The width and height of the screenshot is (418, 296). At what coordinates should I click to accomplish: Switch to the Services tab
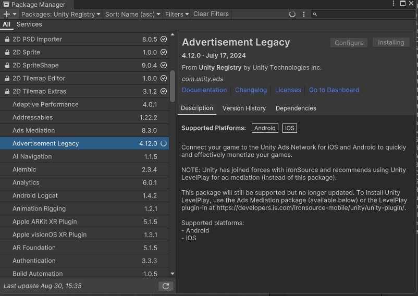tap(29, 24)
